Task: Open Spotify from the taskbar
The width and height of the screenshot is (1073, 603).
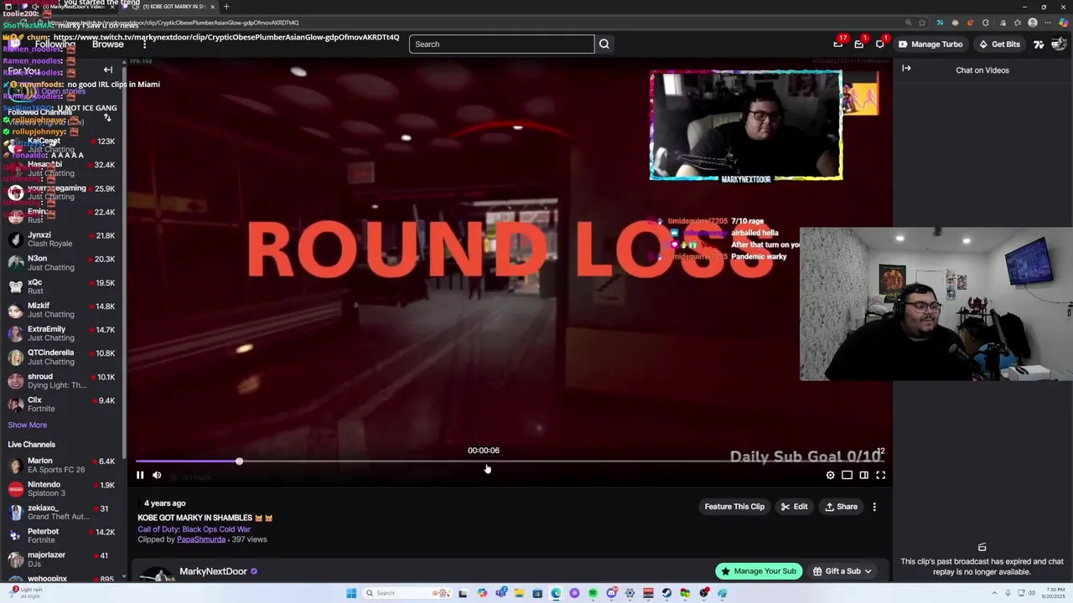Action: point(593,593)
